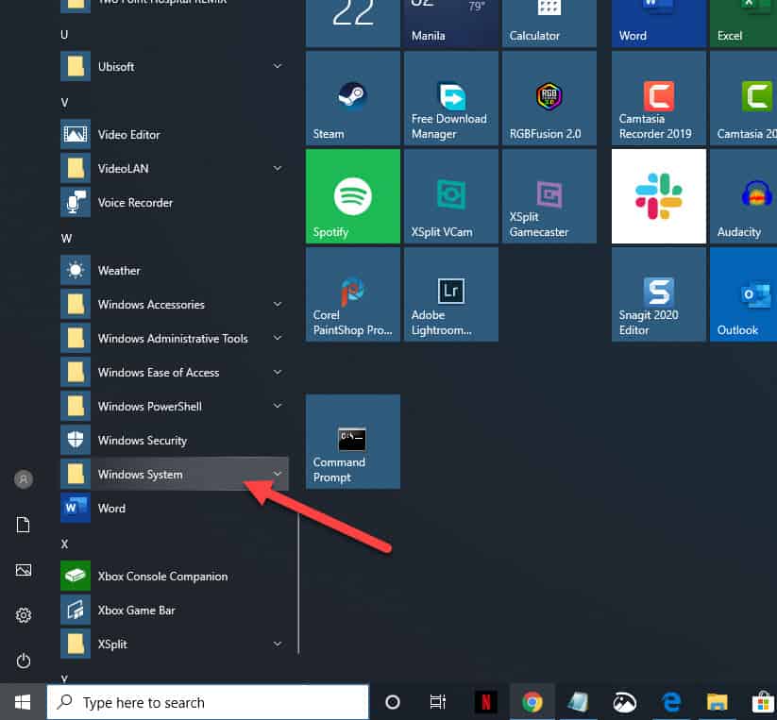Open Task View on the taskbar

pyautogui.click(x=437, y=702)
